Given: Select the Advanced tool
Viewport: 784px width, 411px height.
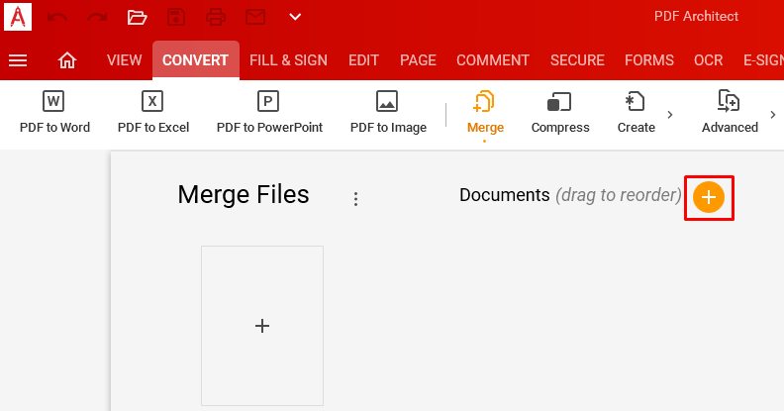Looking at the screenshot, I should coord(730,113).
